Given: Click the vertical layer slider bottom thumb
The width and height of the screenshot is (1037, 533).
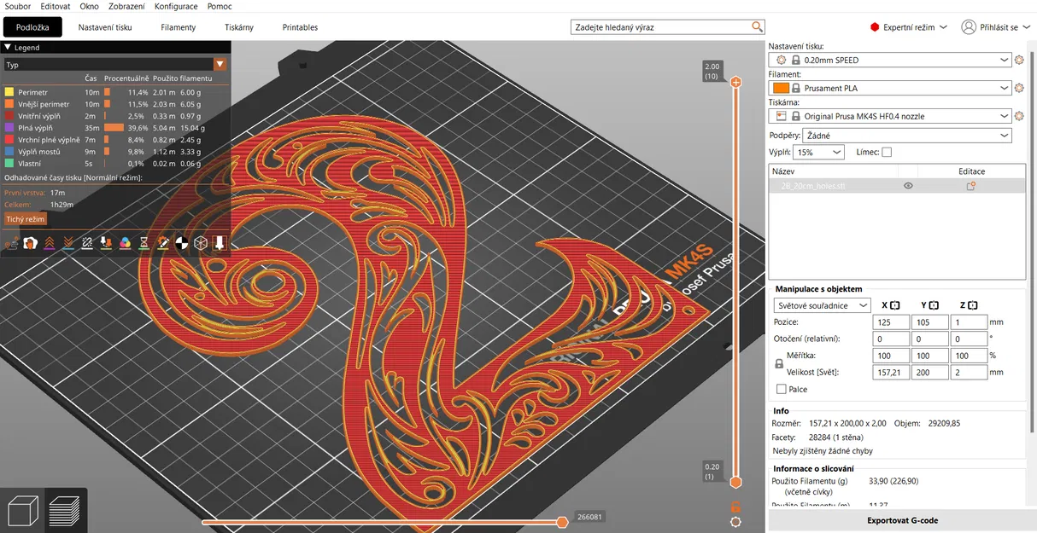Looking at the screenshot, I should [x=735, y=482].
